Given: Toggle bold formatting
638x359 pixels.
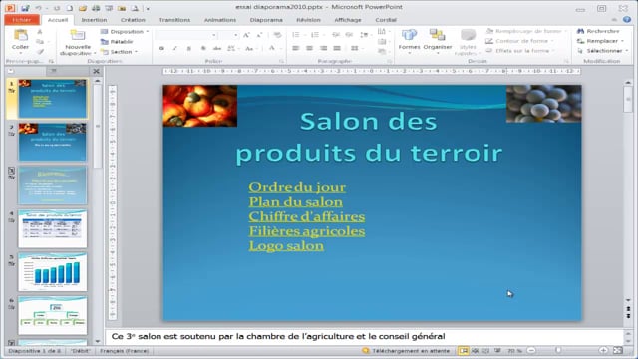Looking at the screenshot, I should tap(161, 49).
